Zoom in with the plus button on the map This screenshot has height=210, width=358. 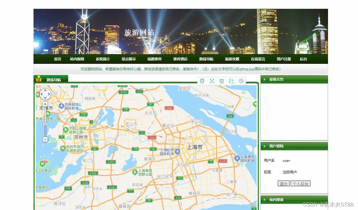pyautogui.click(x=45, y=104)
